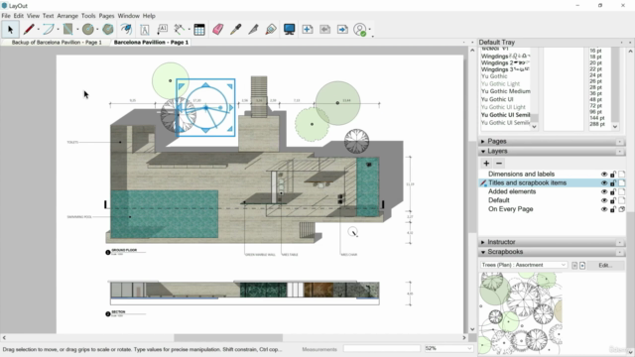This screenshot has height=357, width=635.
Task: Open the Edit menu
Action: click(19, 16)
